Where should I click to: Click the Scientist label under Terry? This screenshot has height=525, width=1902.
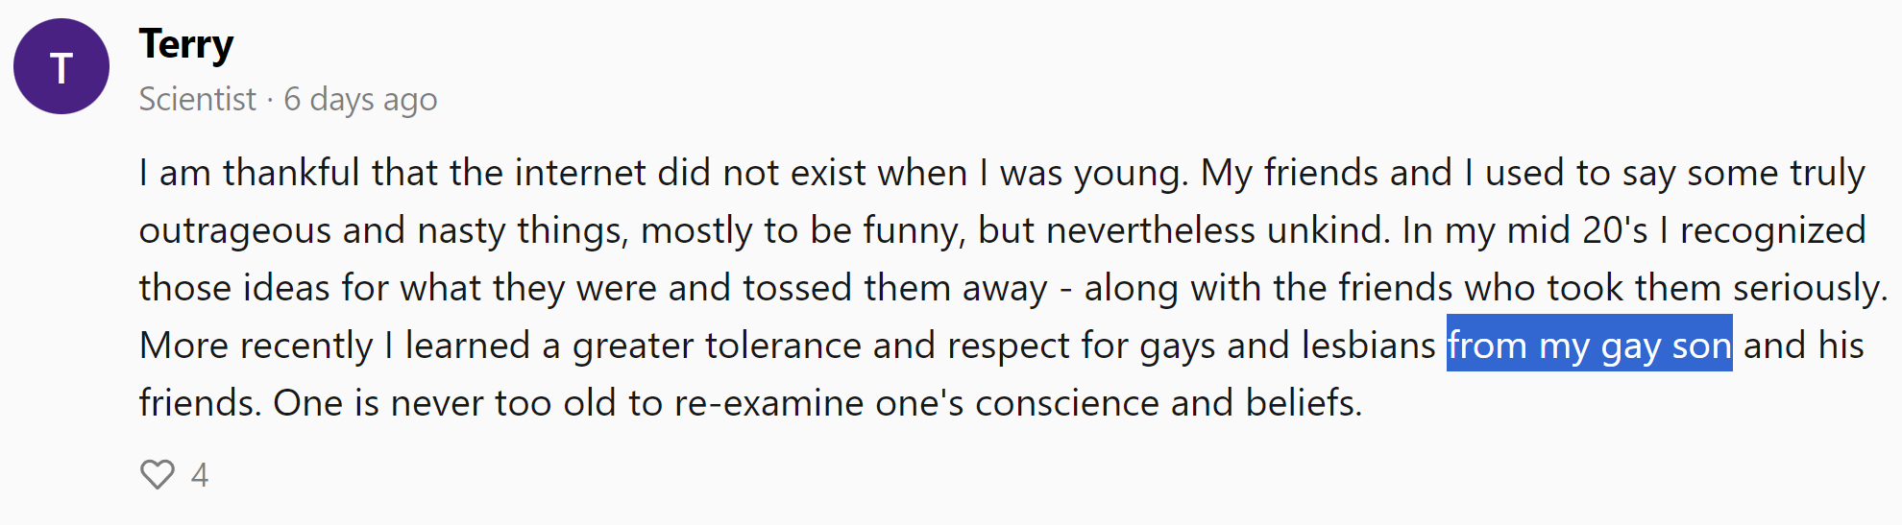tap(197, 99)
